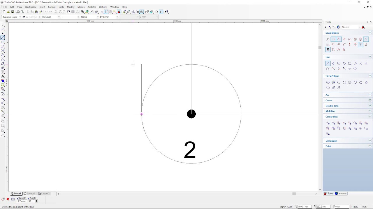Click the Paste clipboard icon
The image size is (373, 209).
pos(36,12)
